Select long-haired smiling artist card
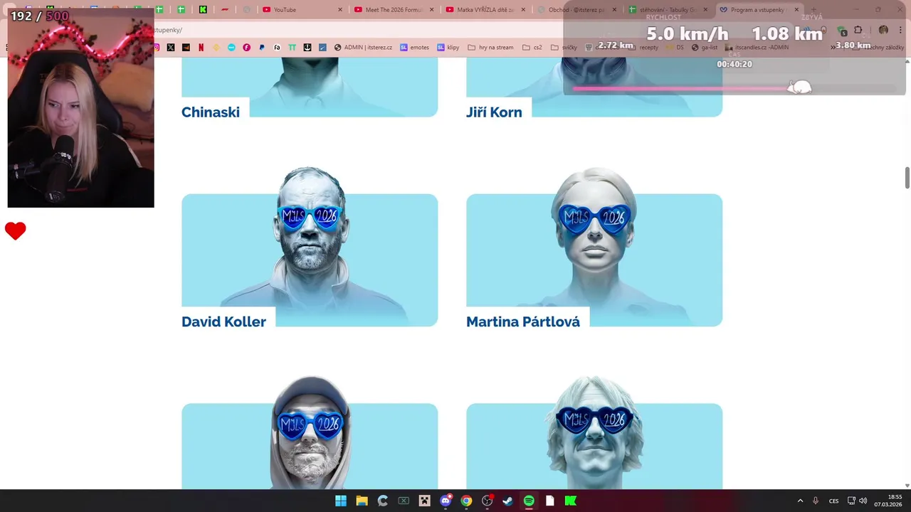 594,434
